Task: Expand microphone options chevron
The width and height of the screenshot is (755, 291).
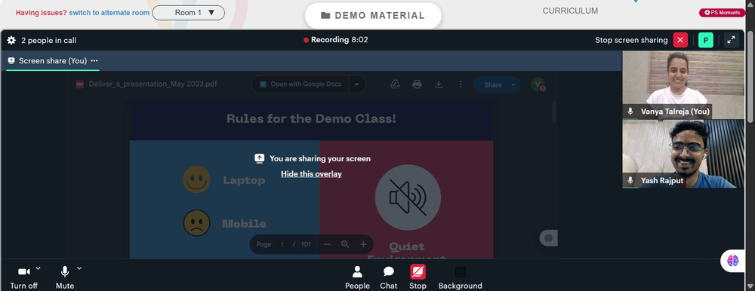Action: (x=79, y=268)
